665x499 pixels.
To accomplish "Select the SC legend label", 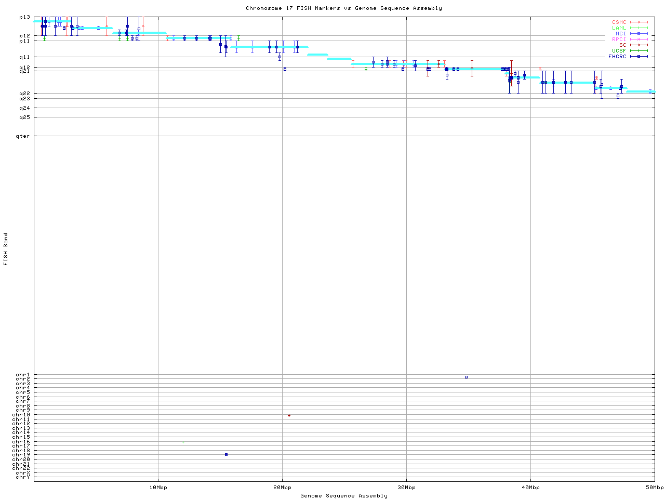I will point(622,45).
